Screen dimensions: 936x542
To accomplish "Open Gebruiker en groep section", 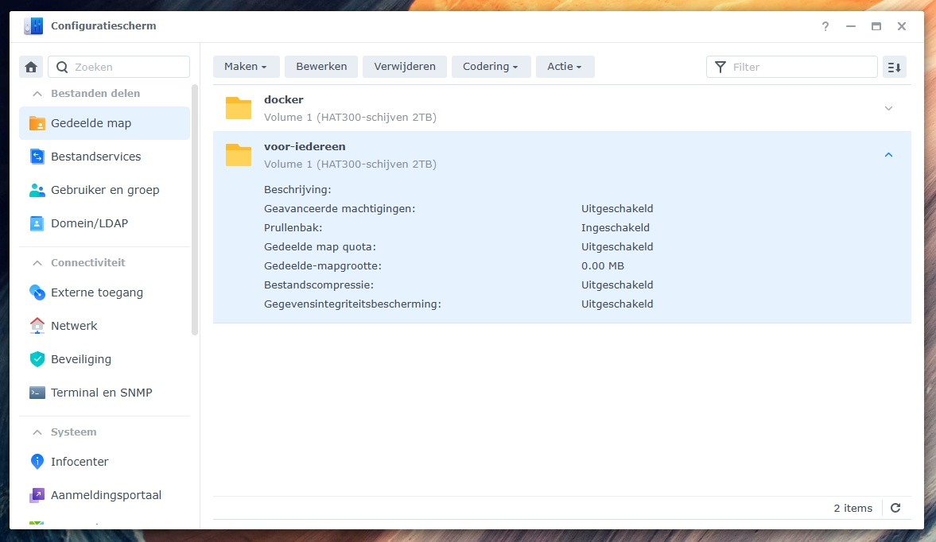I will [x=104, y=190].
